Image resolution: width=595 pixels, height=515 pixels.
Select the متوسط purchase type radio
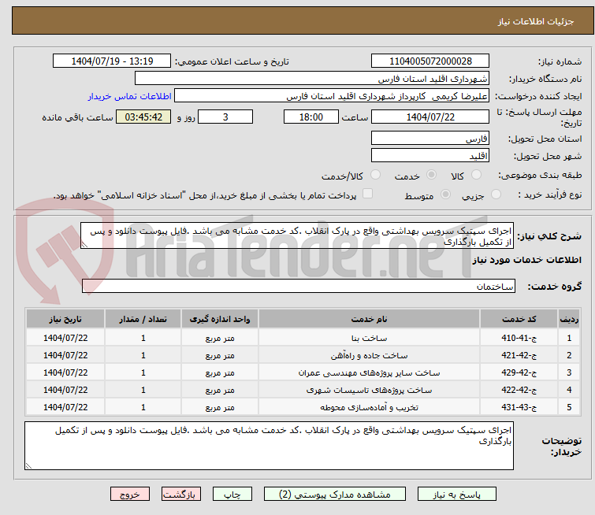pos(446,195)
